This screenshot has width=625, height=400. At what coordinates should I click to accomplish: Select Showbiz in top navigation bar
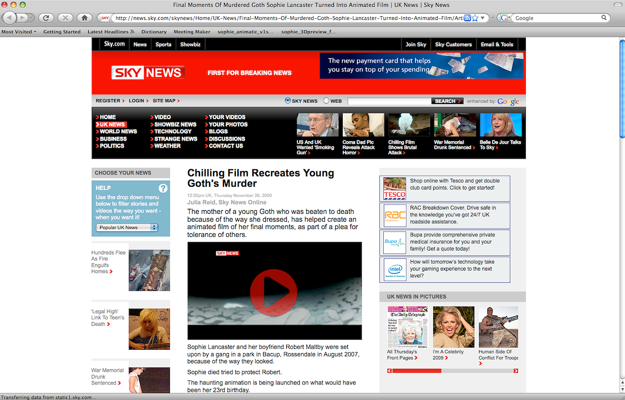pyautogui.click(x=190, y=44)
